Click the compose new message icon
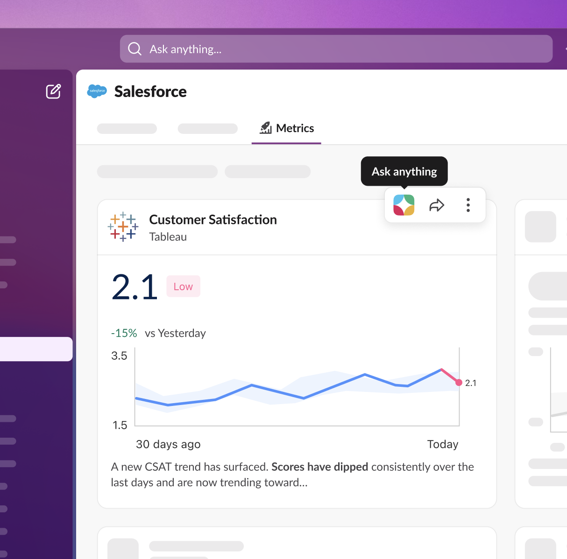 tap(53, 91)
